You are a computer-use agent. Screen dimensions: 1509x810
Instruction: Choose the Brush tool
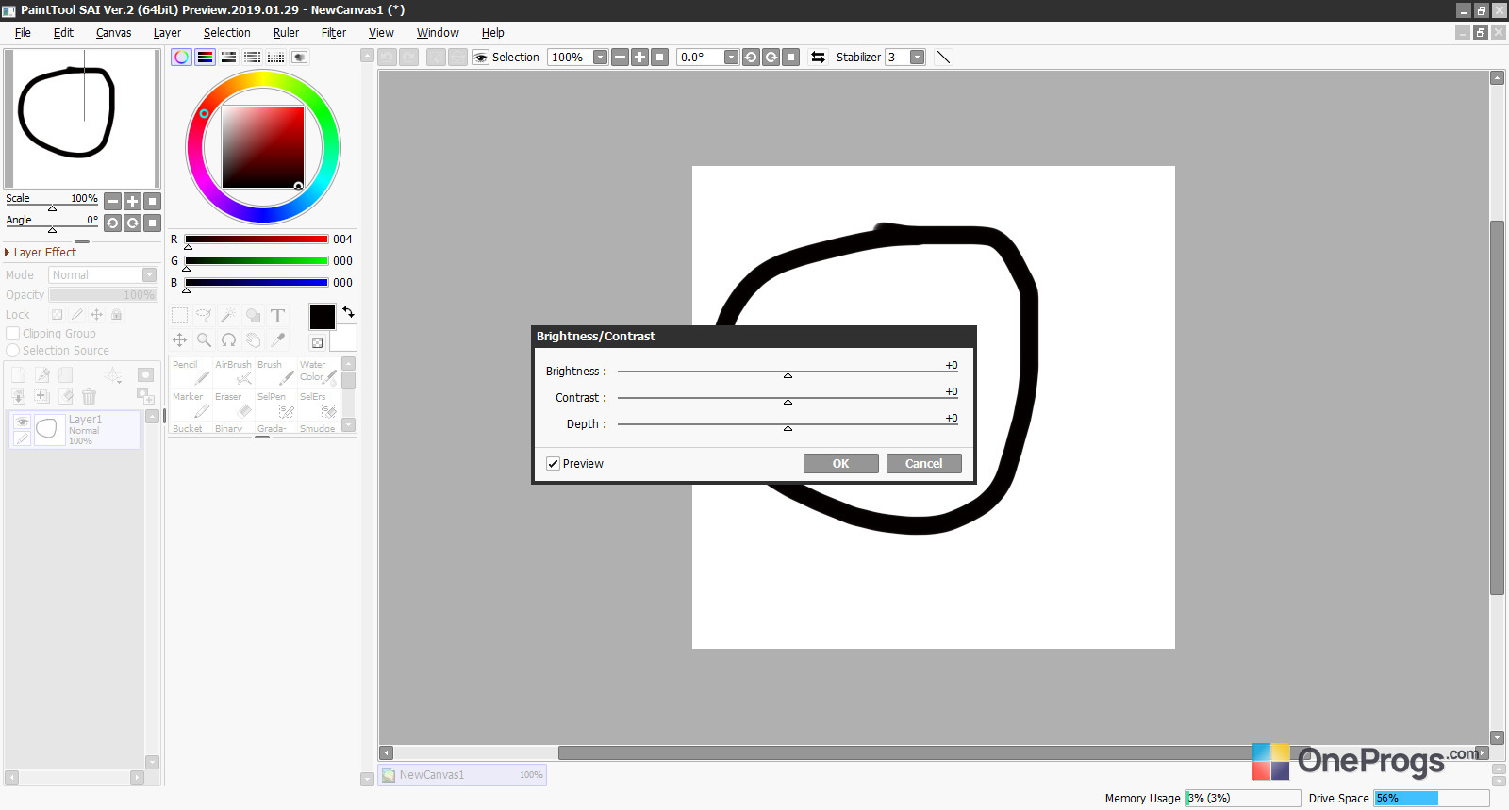[x=276, y=372]
